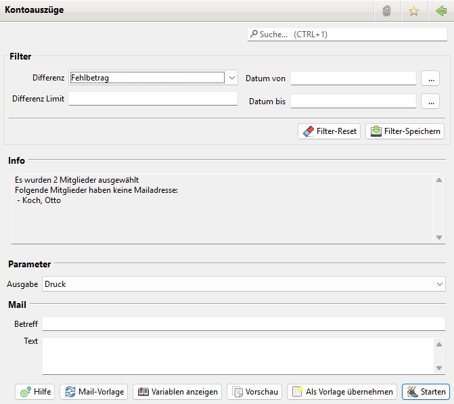This screenshot has height=404, width=454.
Task: Click the Betreff subject field
Action: [244, 324]
